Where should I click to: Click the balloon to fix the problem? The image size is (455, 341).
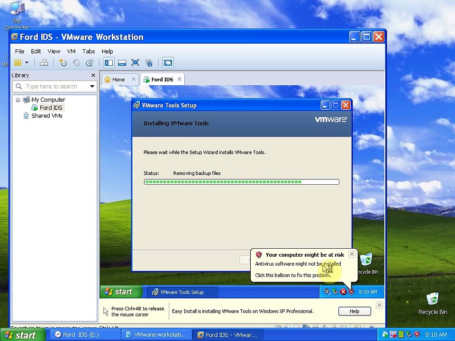click(293, 275)
